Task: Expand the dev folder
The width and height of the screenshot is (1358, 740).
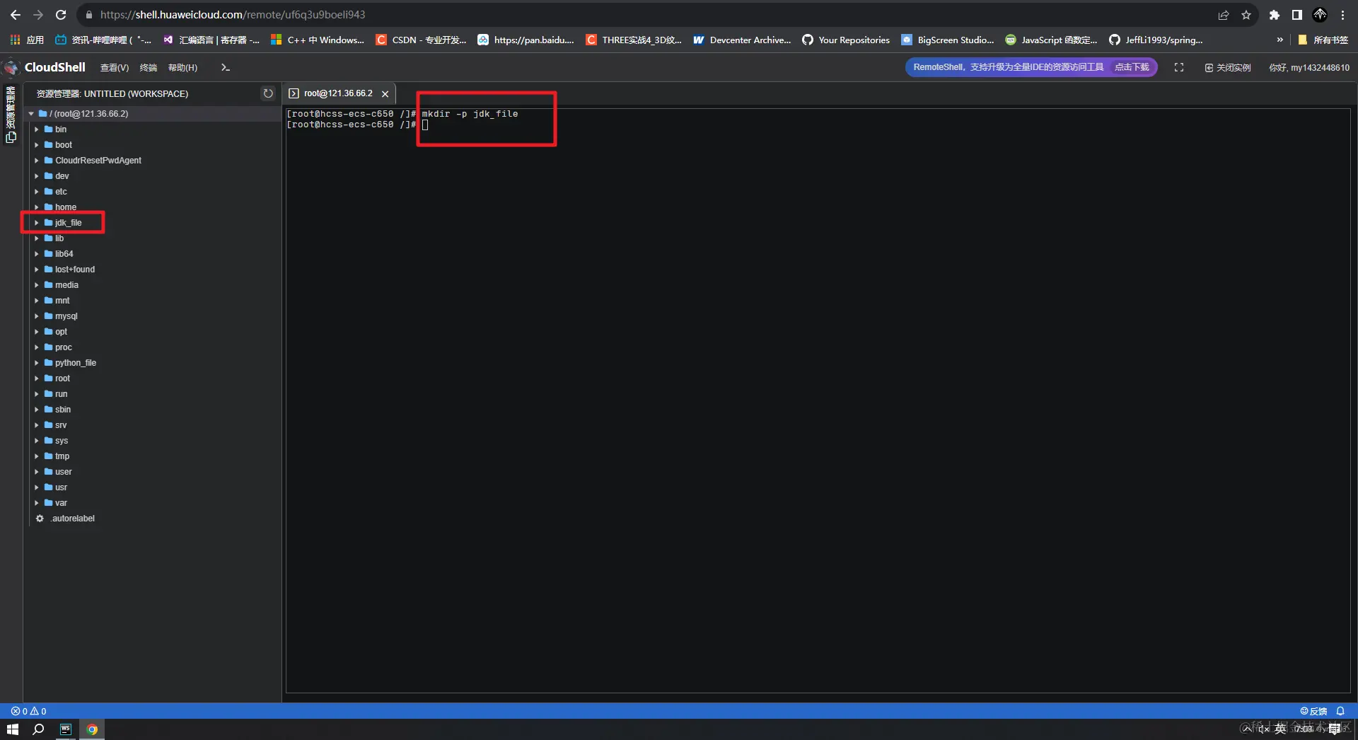Action: (37, 176)
